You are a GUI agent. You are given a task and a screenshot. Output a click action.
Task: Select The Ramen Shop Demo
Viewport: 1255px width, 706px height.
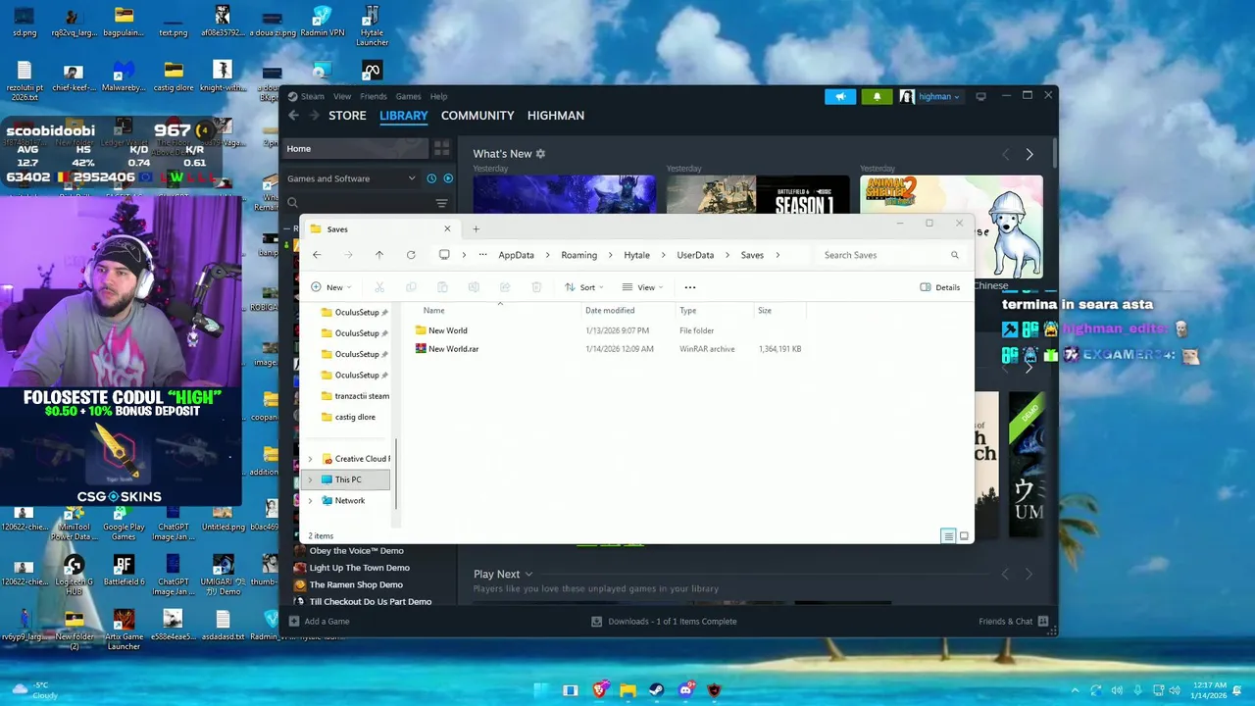356,584
